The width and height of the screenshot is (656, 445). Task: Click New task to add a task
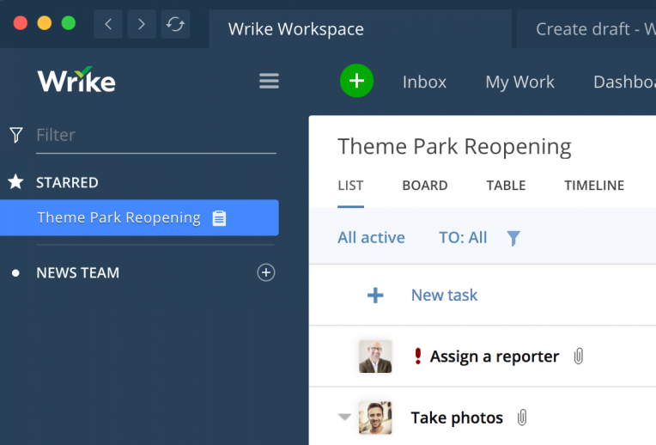[x=443, y=296]
